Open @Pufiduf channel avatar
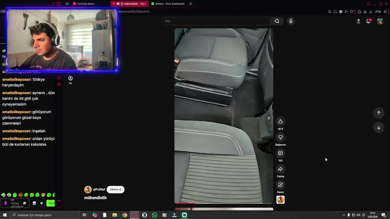The width and height of the screenshot is (390, 219). [x=88, y=189]
